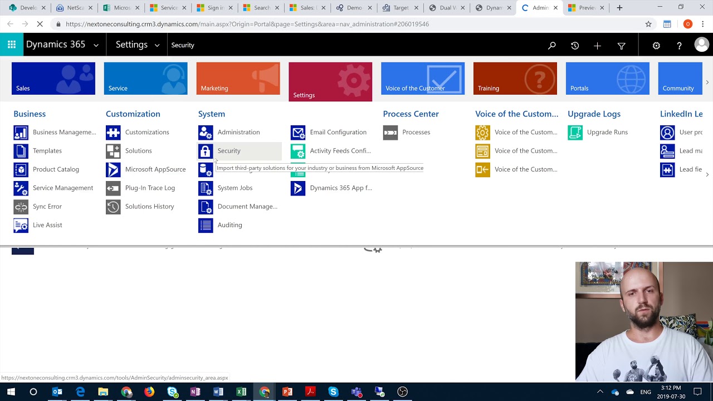This screenshot has width=713, height=401.
Task: Open the Windows Start menu
Action: click(x=11, y=392)
